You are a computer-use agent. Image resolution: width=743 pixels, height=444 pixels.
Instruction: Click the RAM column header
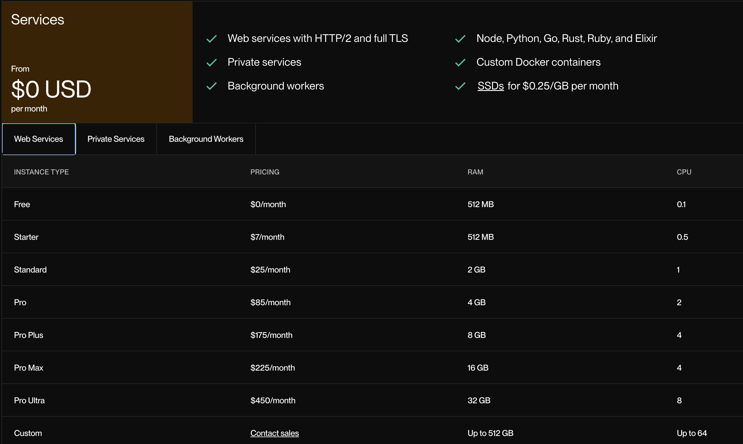[x=475, y=172]
